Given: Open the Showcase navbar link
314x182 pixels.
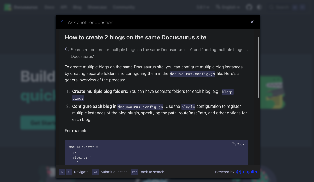Looking at the screenshot, I should click(x=97, y=7).
